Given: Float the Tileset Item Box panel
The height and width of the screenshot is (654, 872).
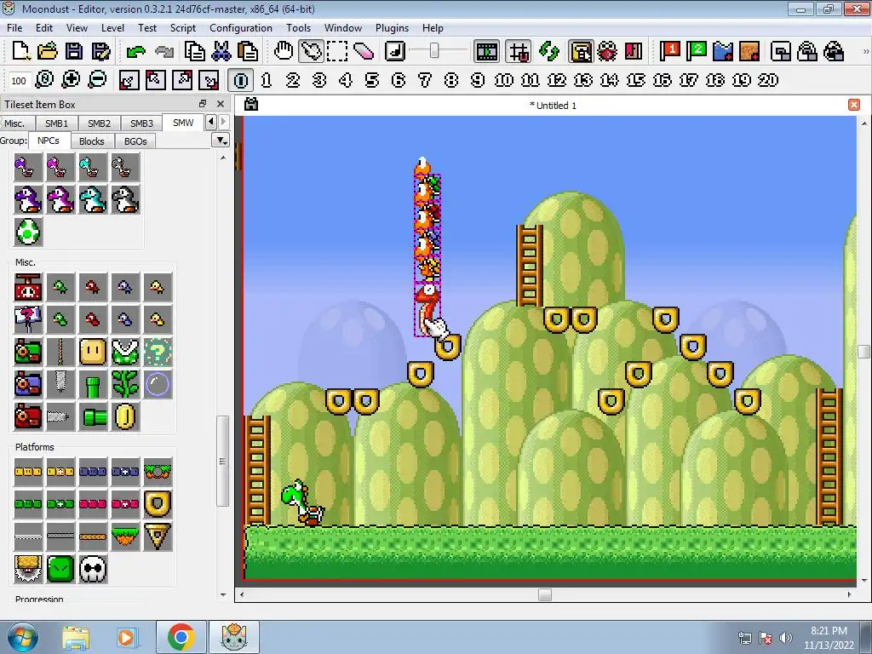Looking at the screenshot, I should coord(203,103).
